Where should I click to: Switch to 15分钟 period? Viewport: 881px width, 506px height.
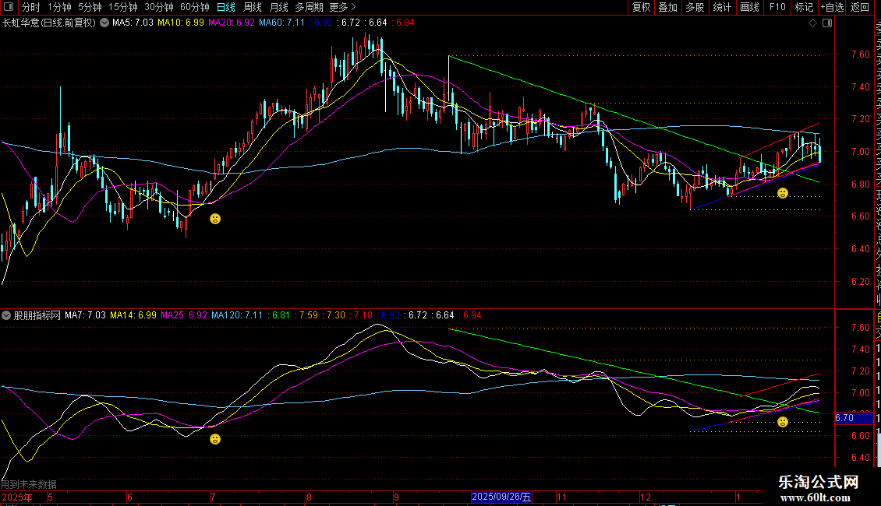[x=123, y=7]
